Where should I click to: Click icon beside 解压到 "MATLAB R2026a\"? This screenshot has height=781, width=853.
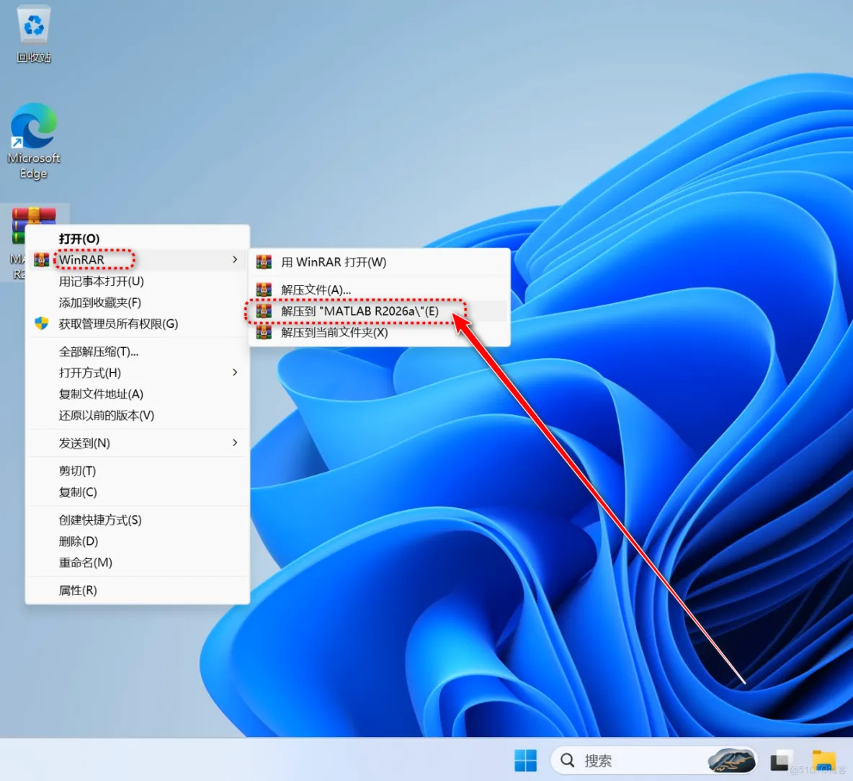pos(264,311)
